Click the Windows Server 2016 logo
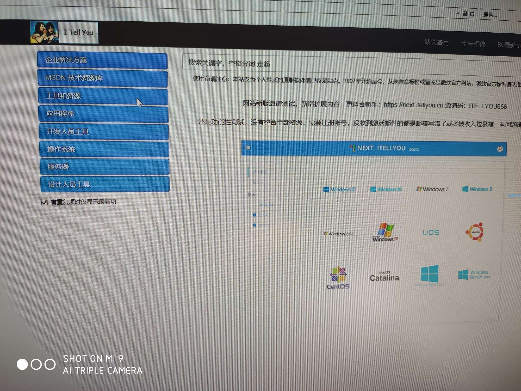Viewport: 521px width, 391px height. tap(429, 276)
